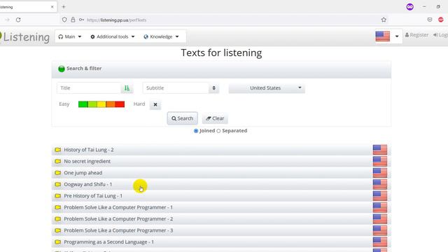The height and width of the screenshot is (252, 448).
Task: Click the browser address bar URL
Action: tap(117, 20)
